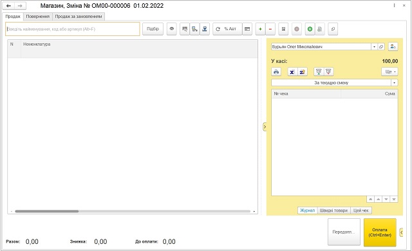Click the cashier name field Бурьян Олег
412x251 pixels.
tap(321, 47)
